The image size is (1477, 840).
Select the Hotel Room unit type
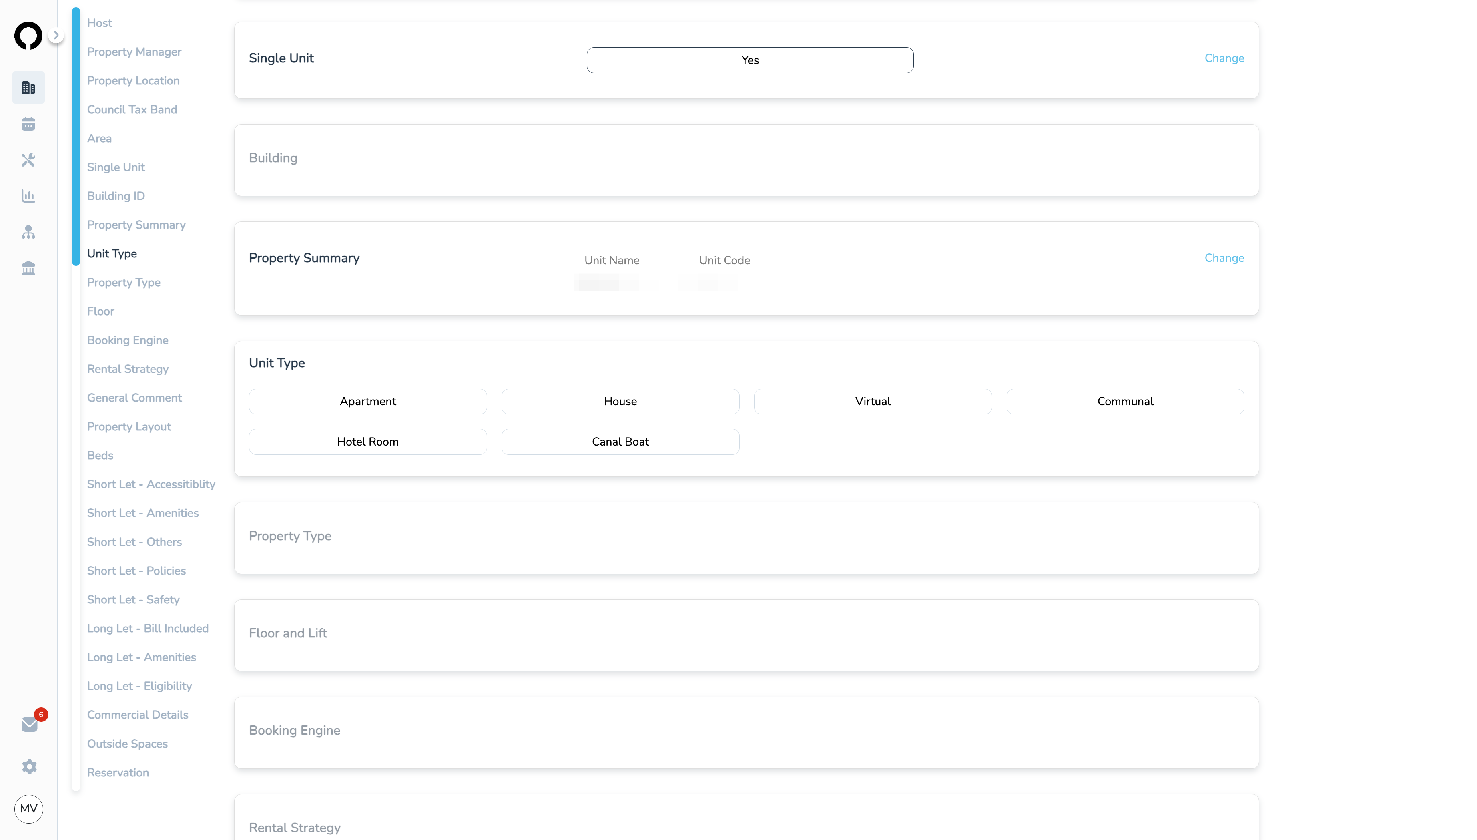pos(368,442)
